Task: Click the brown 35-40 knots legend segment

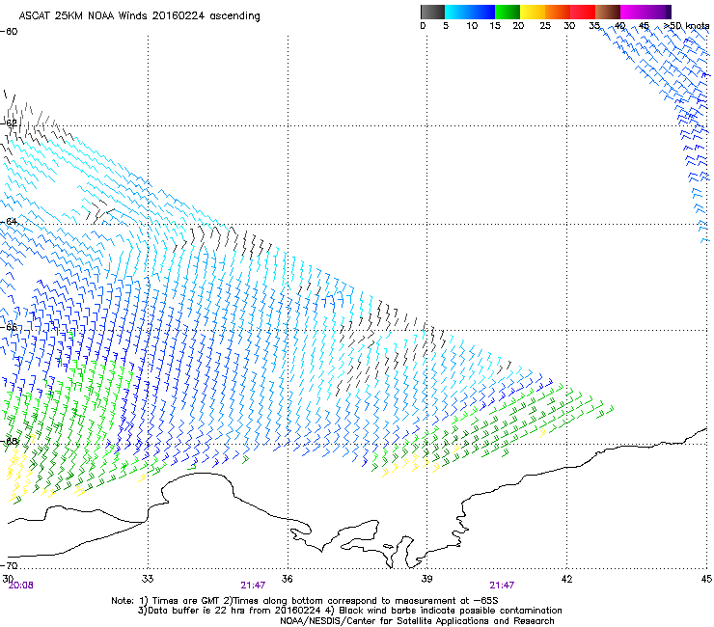Action: pyautogui.click(x=608, y=12)
